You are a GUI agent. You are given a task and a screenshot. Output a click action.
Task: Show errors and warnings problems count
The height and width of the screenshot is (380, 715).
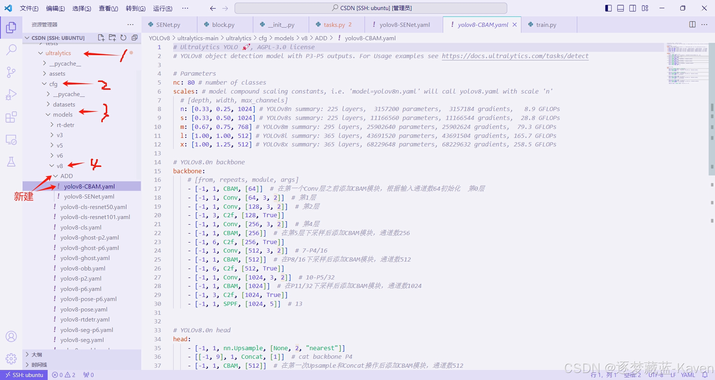(64, 375)
